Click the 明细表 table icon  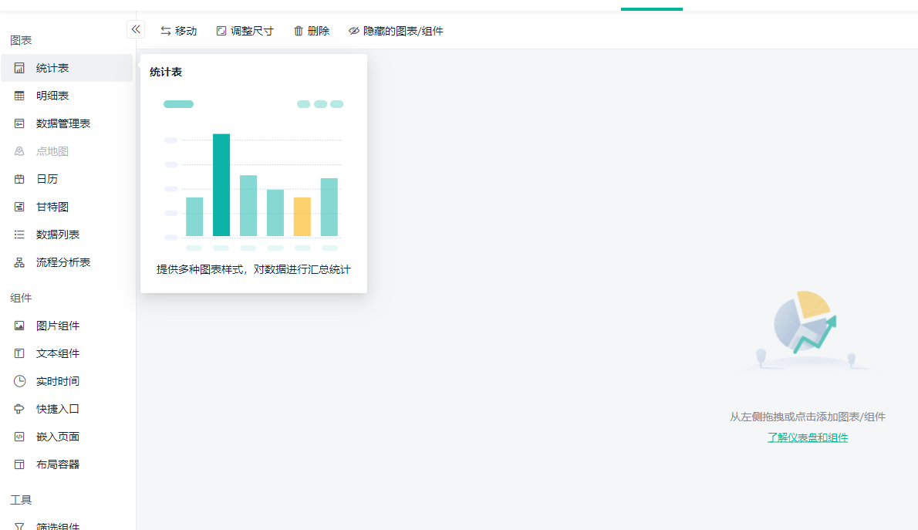tap(19, 96)
